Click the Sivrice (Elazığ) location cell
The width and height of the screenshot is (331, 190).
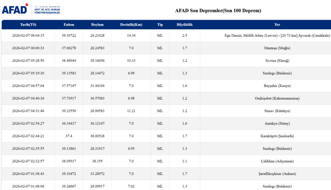(x=277, y=60)
